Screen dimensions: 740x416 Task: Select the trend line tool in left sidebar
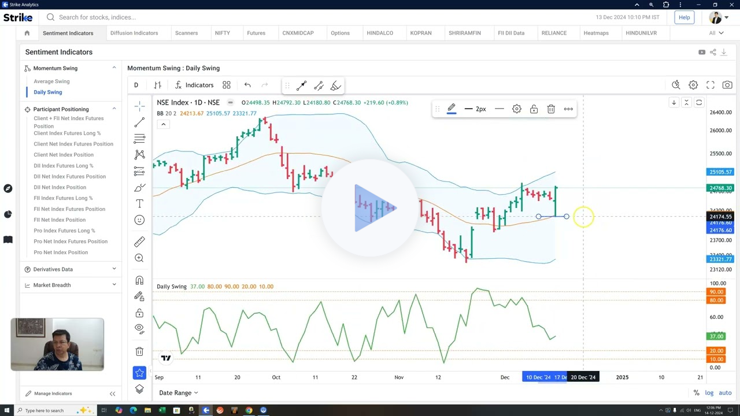(x=139, y=122)
